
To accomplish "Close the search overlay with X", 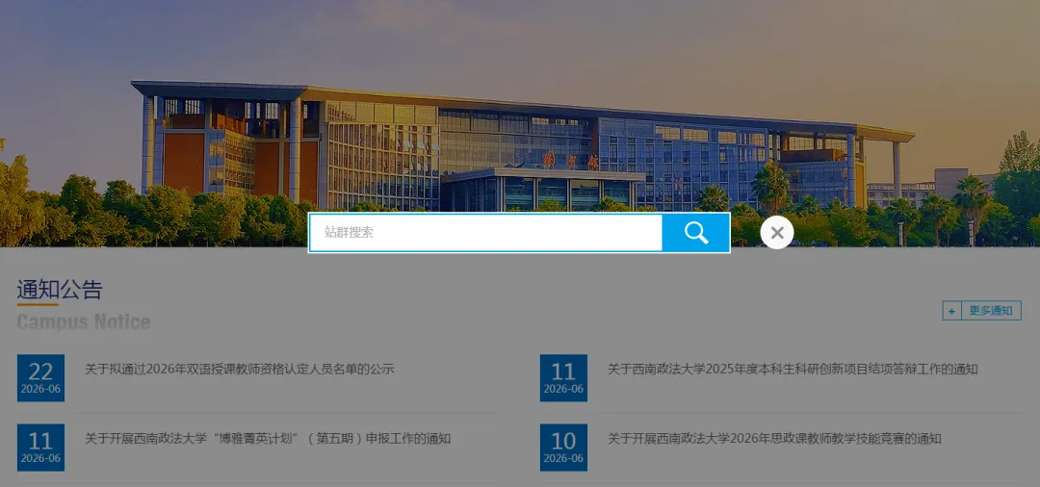I will [777, 233].
